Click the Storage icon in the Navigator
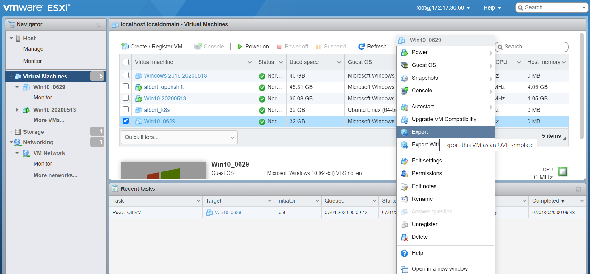Screen dimensions: 590x274 tap(18, 132)
